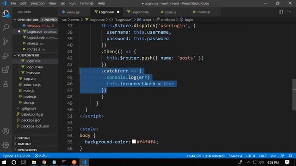Click the #f4f4f4 color swatch
Image resolution: width=296 pixels, height=166 pixels.
[x=134, y=142]
